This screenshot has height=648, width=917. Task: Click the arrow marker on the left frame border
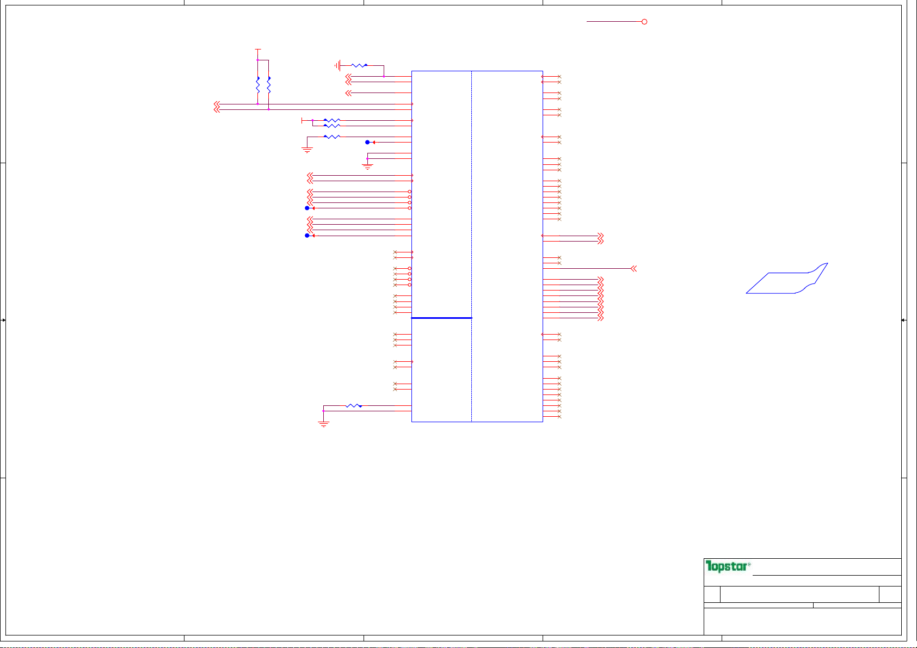[x=3, y=320]
